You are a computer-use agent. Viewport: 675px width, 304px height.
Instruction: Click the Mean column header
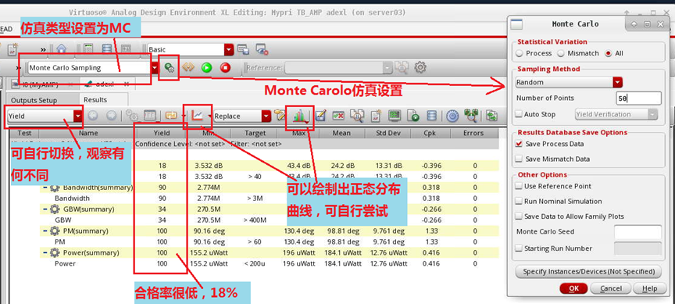pyautogui.click(x=341, y=133)
